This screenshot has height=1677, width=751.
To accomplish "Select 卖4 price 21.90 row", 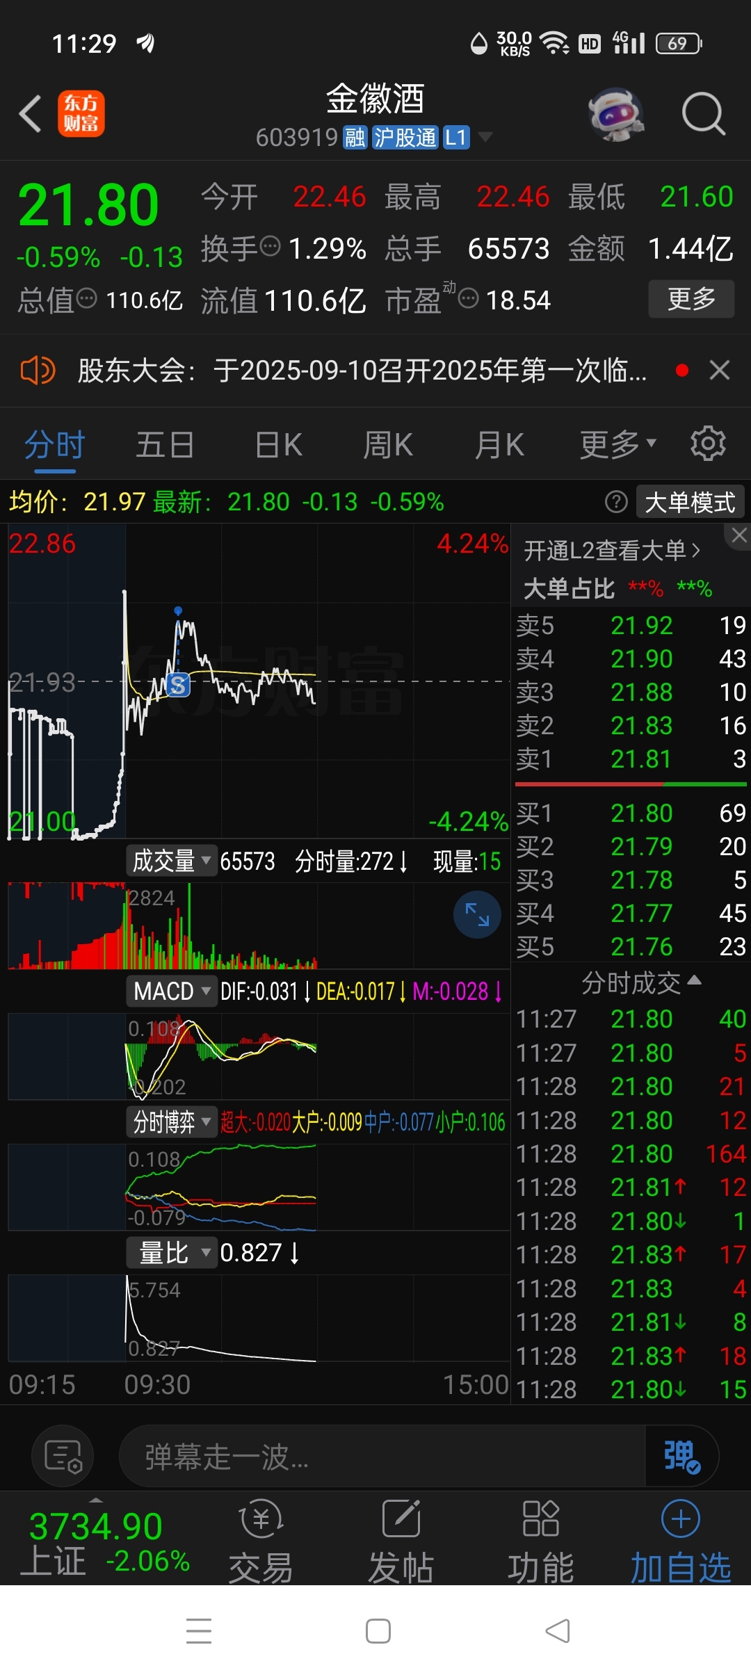I will click(631, 658).
